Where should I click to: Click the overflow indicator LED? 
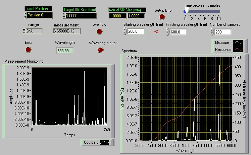point(99,31)
